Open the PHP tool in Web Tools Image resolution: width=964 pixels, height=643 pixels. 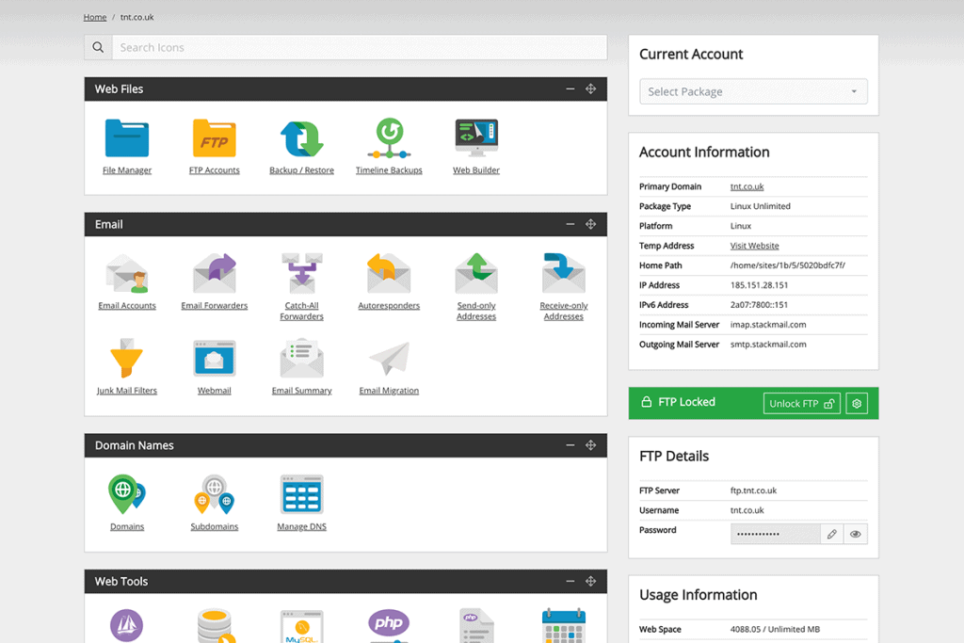pos(389,623)
